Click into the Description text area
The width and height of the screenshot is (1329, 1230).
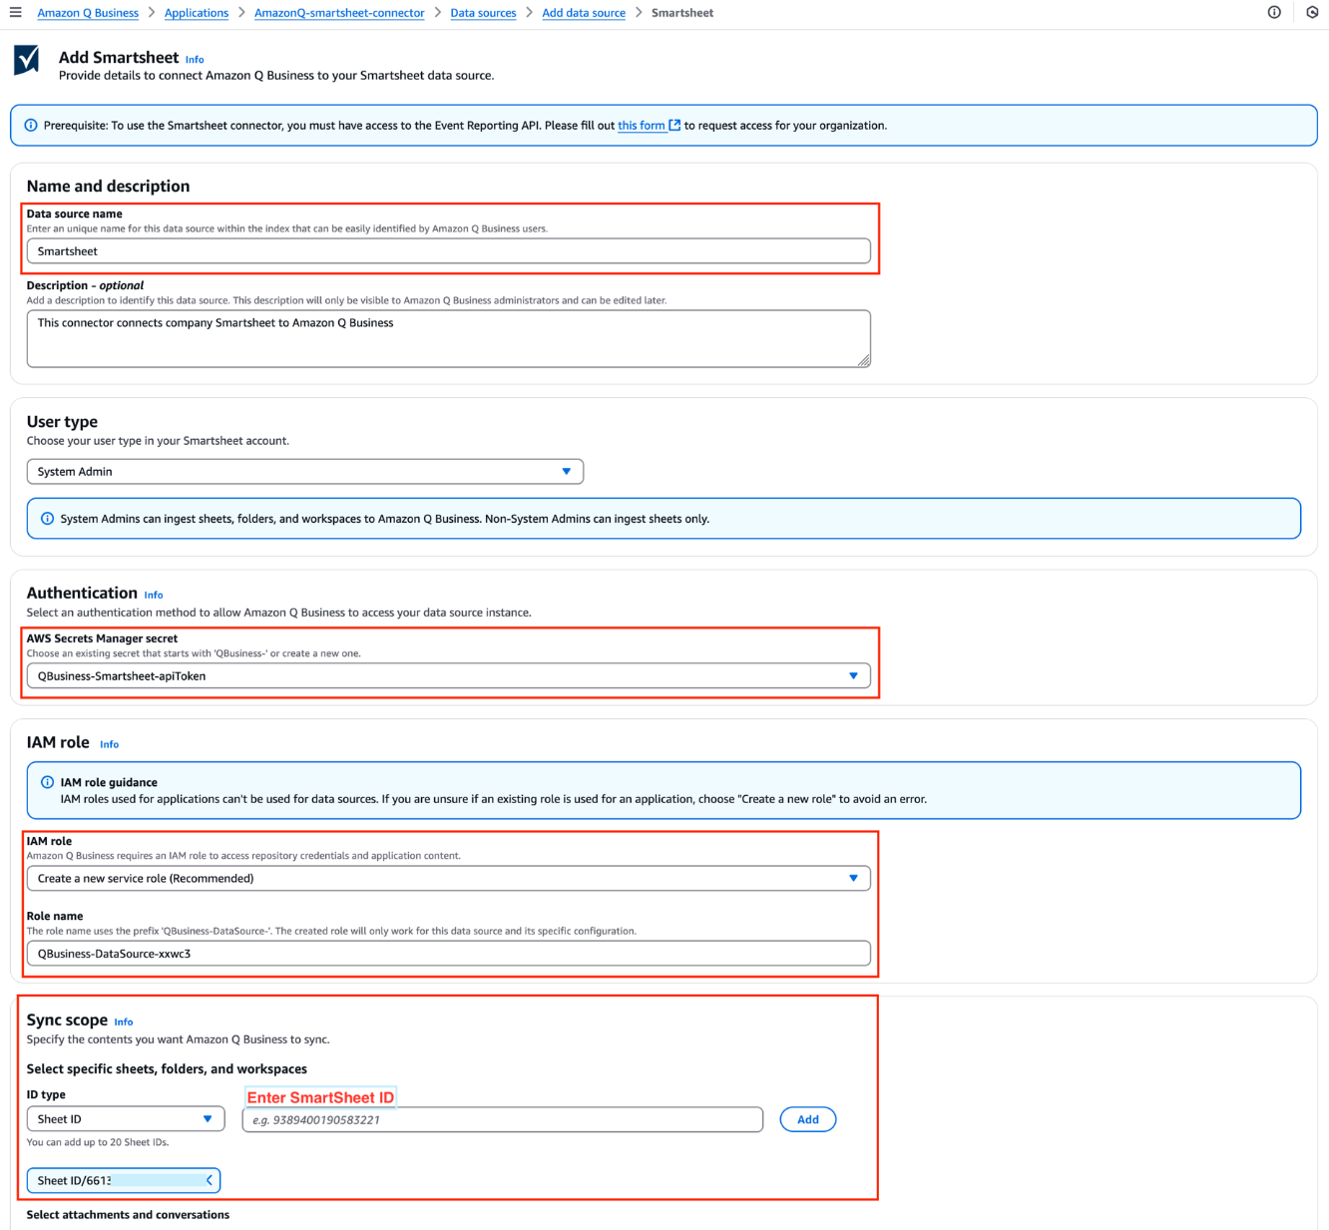tap(449, 339)
